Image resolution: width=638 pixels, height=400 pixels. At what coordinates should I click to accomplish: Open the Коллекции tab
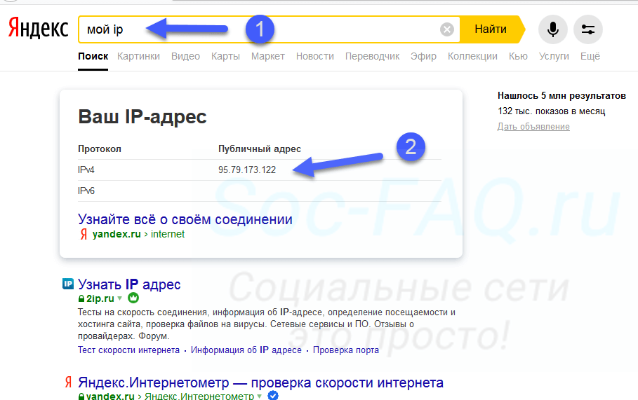472,56
